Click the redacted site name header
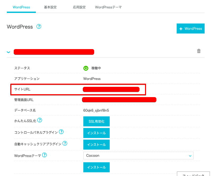 (x=54, y=52)
